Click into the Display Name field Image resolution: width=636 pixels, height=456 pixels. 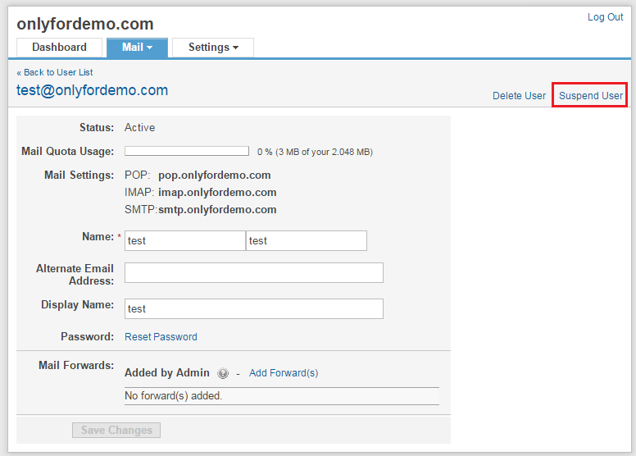coord(254,309)
